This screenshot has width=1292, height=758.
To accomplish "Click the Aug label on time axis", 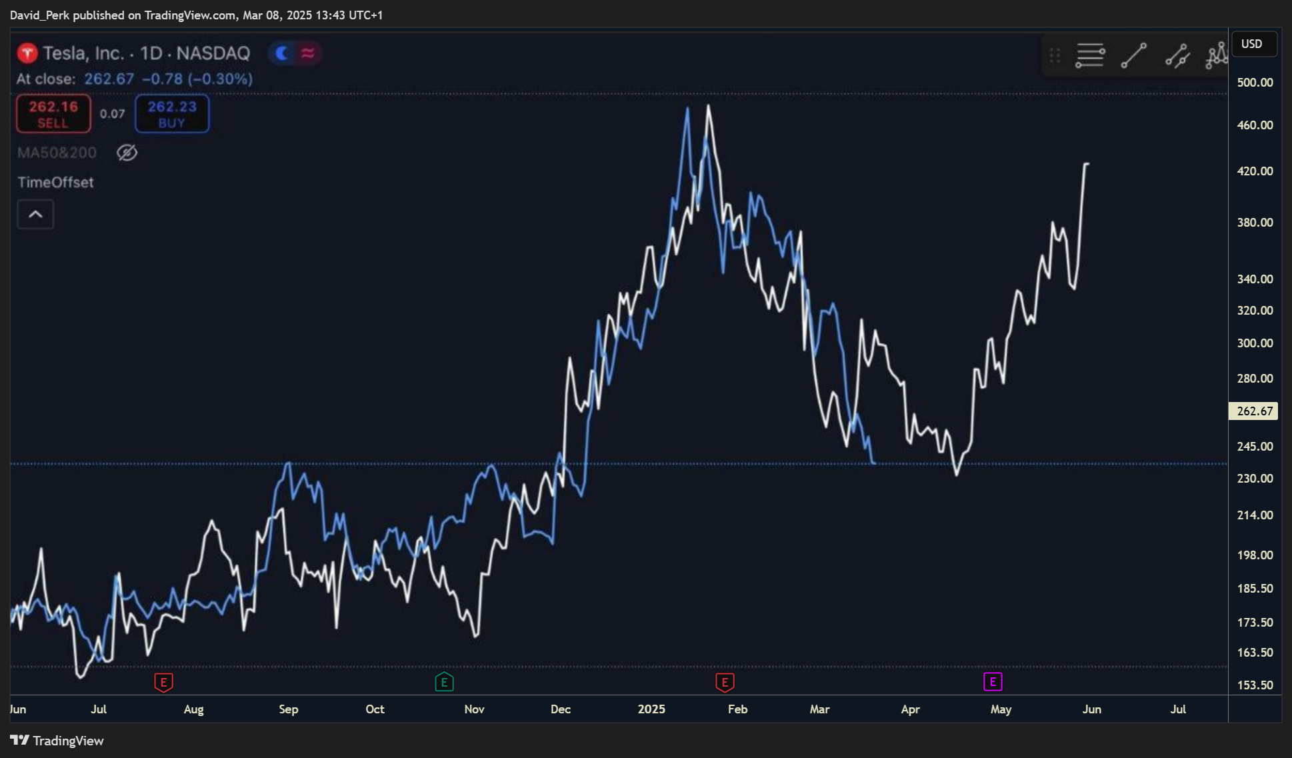I will pyautogui.click(x=193, y=709).
